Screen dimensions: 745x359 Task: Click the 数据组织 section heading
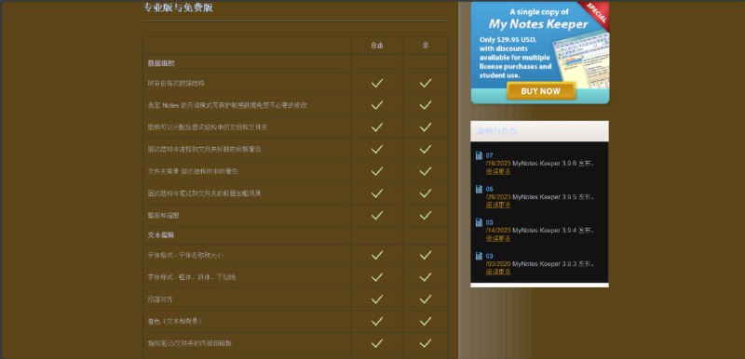tap(160, 63)
